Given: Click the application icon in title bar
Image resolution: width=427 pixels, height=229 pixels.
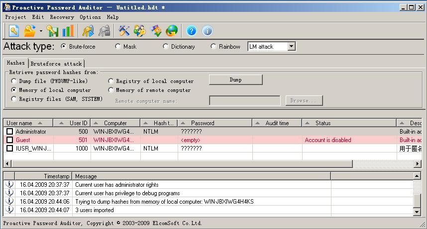Looking at the screenshot, I should (7, 7).
